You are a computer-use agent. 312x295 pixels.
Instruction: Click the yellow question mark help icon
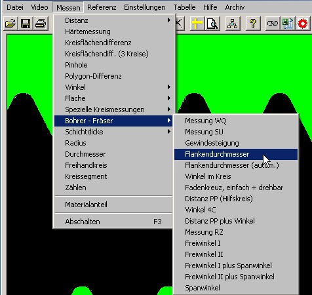pyautogui.click(x=253, y=24)
